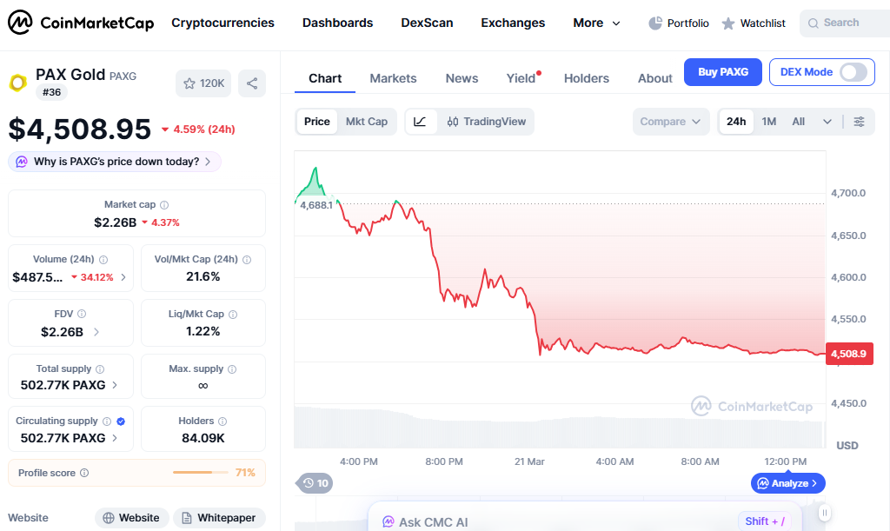
Task: Select the line chart type icon
Action: 421,122
